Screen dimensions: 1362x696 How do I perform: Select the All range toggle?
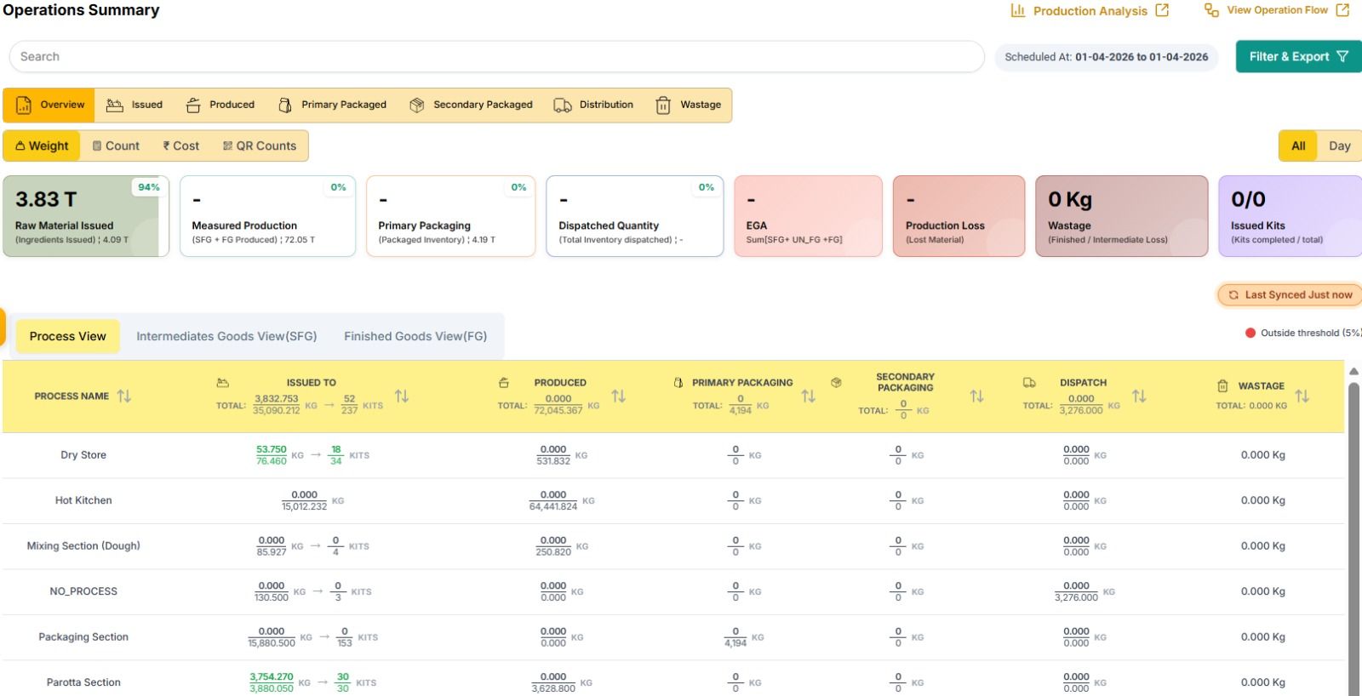tap(1298, 145)
